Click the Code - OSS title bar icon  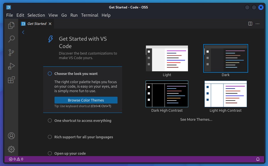pyautogui.click(x=9, y=7)
